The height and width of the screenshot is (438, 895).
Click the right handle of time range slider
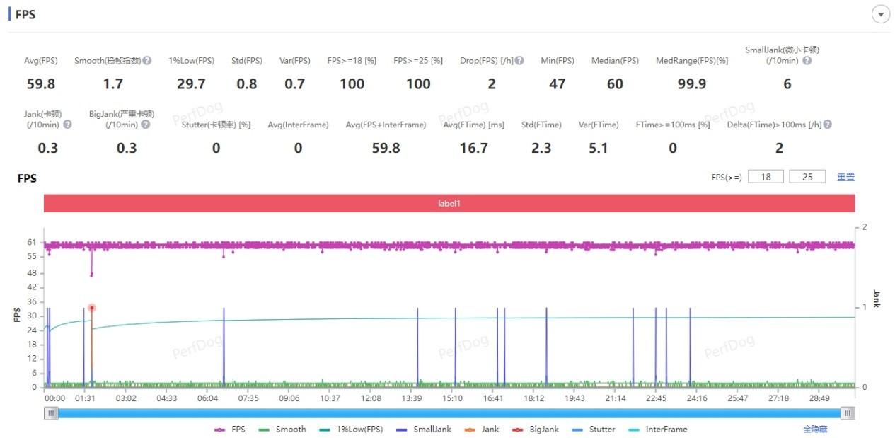click(x=848, y=413)
